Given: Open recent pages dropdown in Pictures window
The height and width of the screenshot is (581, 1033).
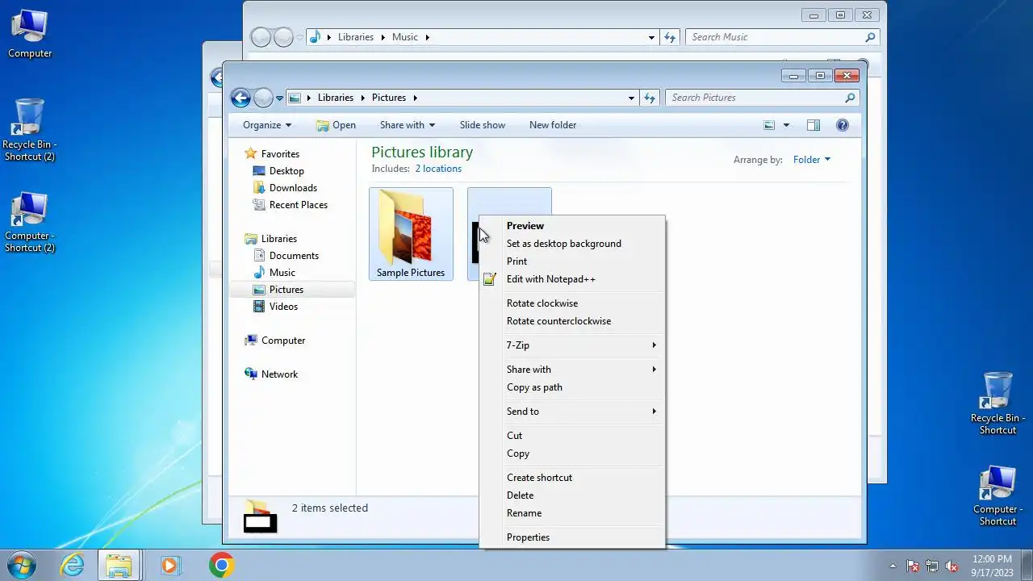Looking at the screenshot, I should 280,98.
